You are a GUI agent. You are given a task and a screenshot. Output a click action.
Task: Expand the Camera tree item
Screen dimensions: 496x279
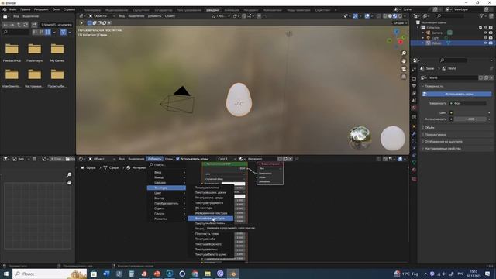tap(423, 33)
